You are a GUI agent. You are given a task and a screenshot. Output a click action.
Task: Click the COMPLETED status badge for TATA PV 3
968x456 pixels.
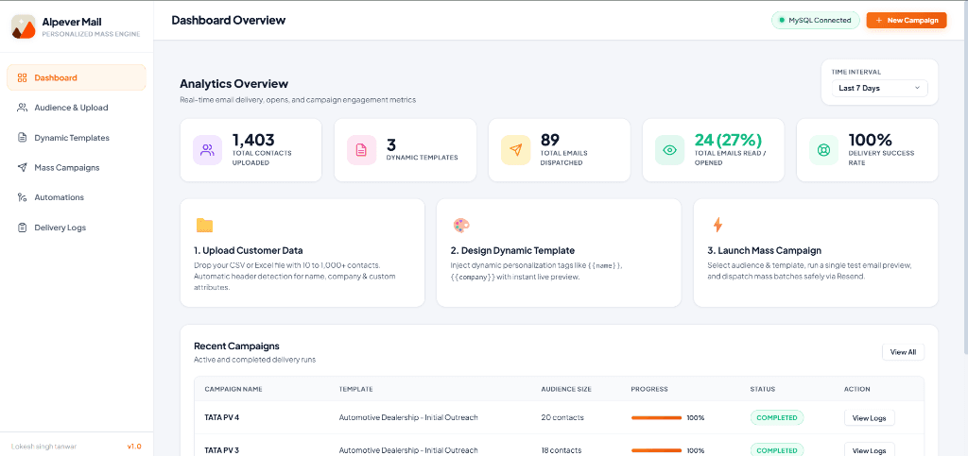coord(777,450)
